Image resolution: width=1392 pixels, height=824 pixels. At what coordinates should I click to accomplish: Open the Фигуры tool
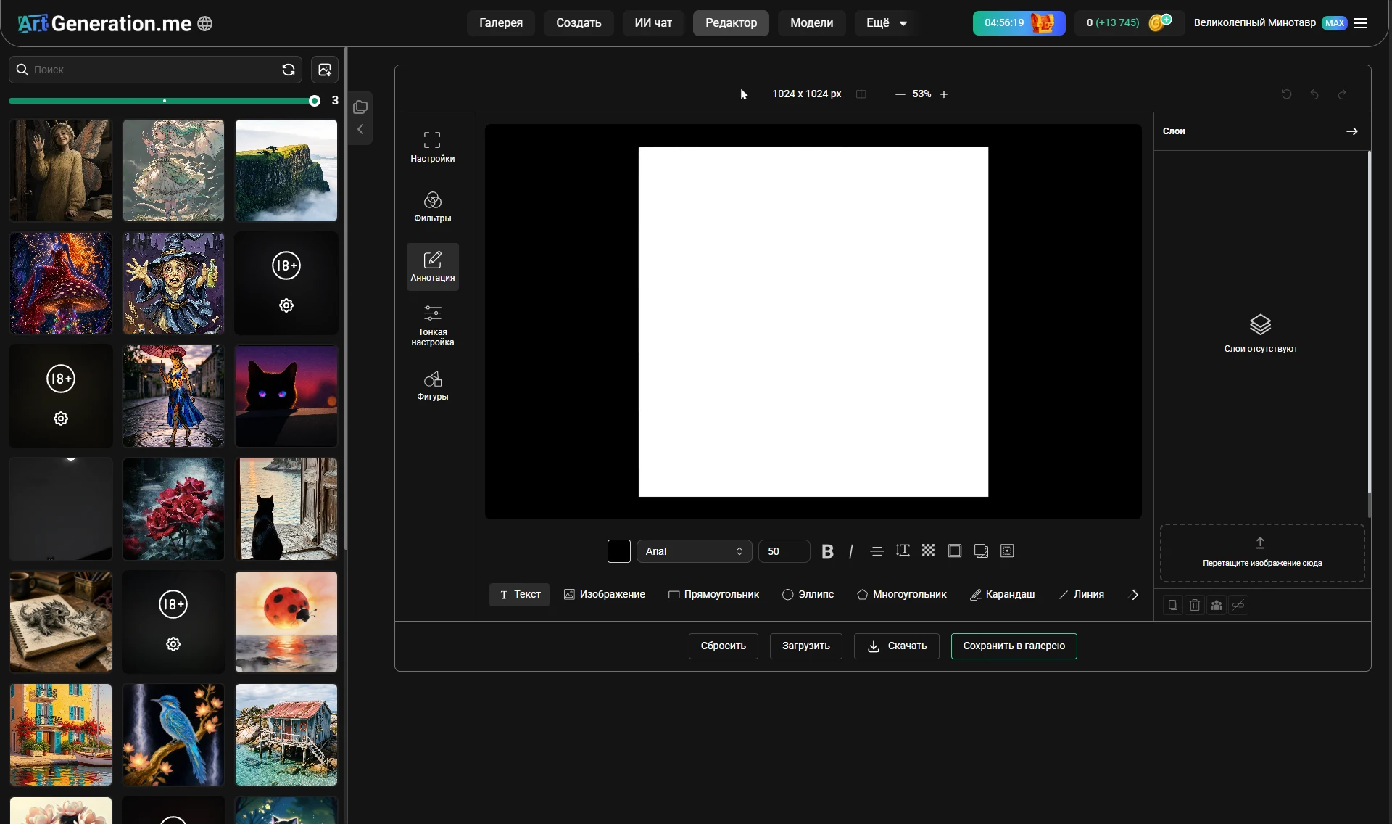point(432,386)
